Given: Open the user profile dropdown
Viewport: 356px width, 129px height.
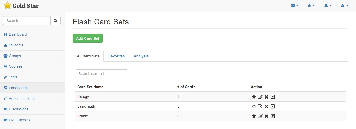Looking at the screenshot, I should (x=345, y=5).
